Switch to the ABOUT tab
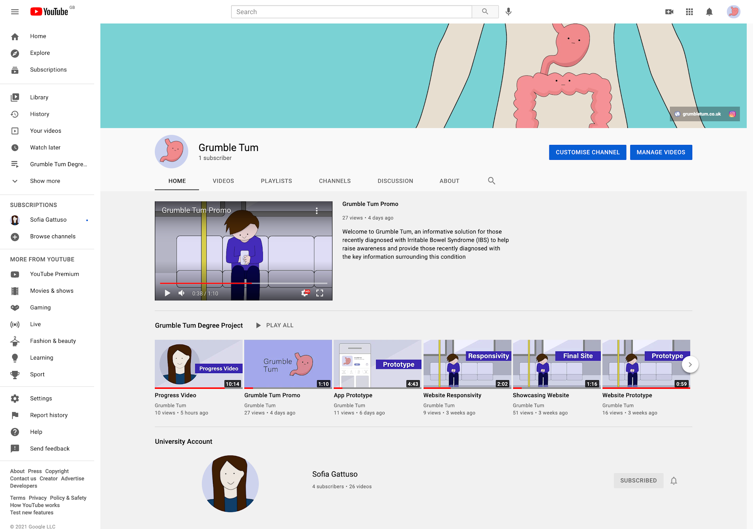753x529 pixels. (x=449, y=181)
